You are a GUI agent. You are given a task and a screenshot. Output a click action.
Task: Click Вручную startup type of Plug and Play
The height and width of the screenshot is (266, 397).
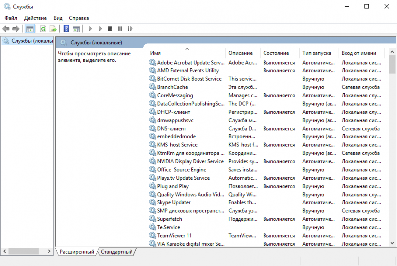[313, 186]
